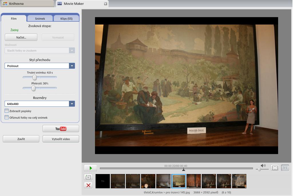Select the fourth slide thumbnail
This screenshot has width=293, height=196.
(148, 181)
